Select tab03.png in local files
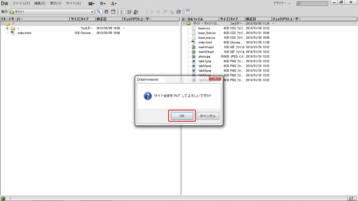 pyautogui.click(x=205, y=71)
